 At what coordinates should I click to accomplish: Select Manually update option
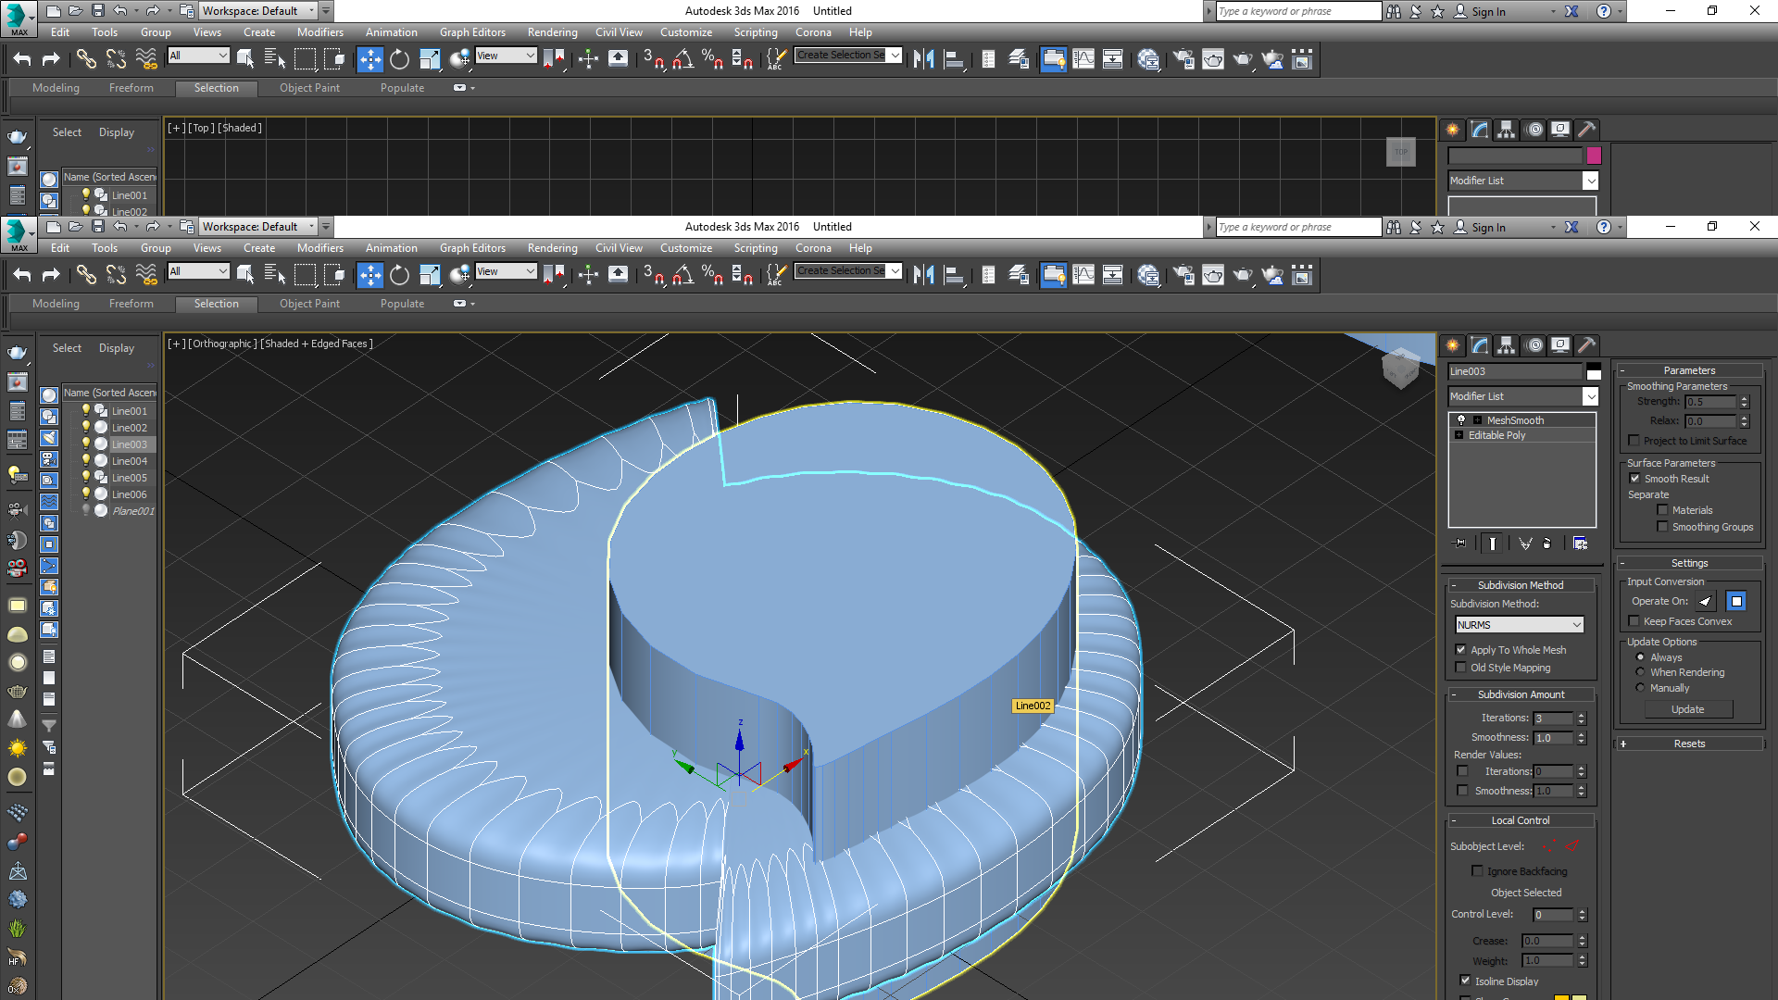1640,688
